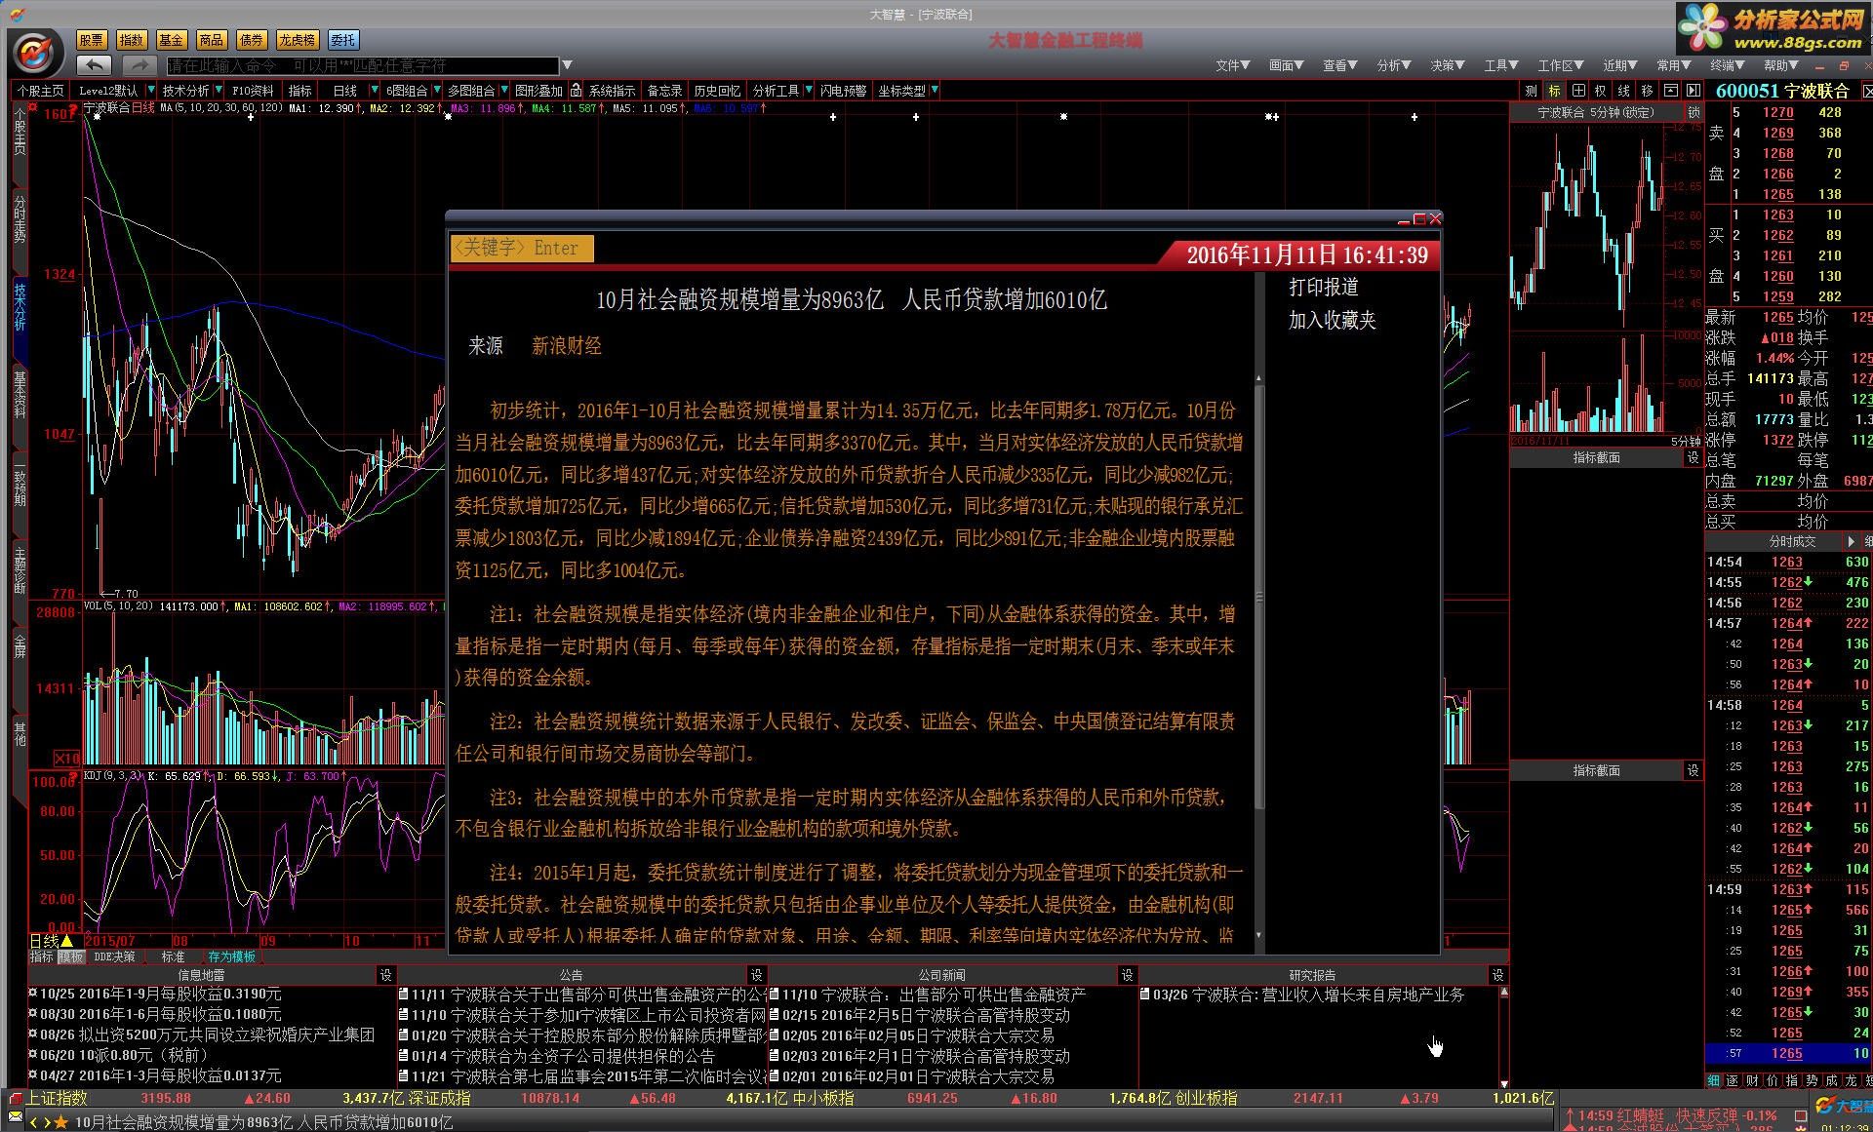This screenshot has height=1132, width=1873.
Task: Expand the Level2默认 dropdown arrow
Action: point(151,91)
